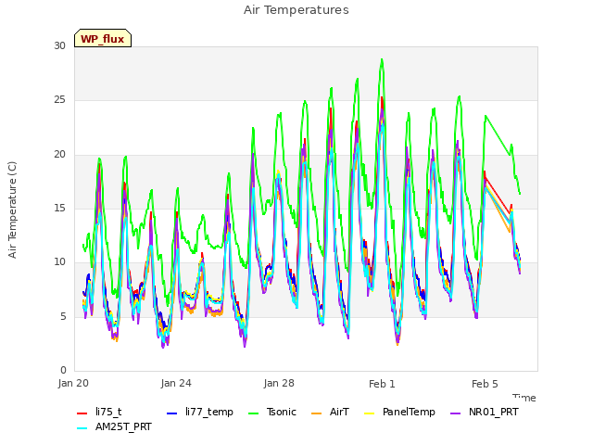Viewport: 593px width, 445px height.
Task: Click the green Tsonic legend color marker
Action: (253, 413)
